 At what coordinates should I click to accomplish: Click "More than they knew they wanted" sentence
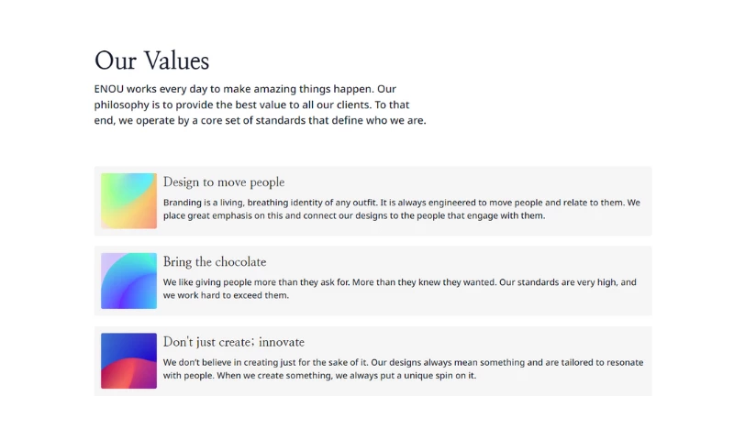423,282
